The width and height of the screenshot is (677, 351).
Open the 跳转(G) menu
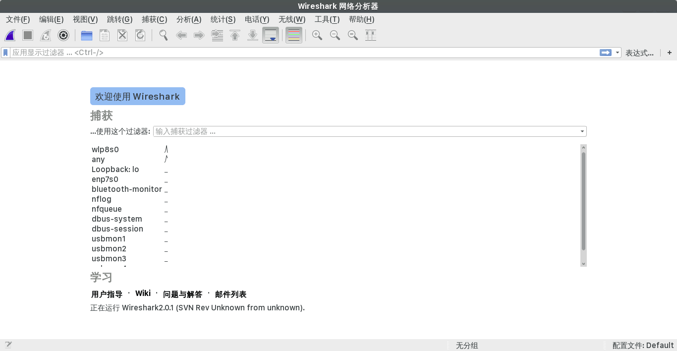click(x=120, y=19)
